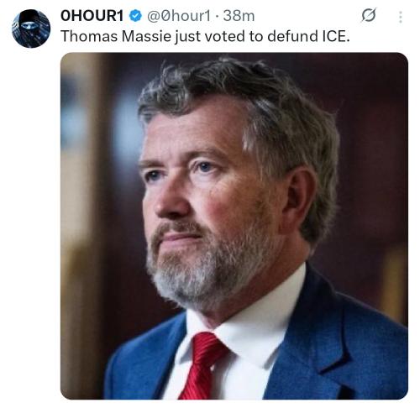Open the 0HOUR1 profile avatar
420x408 pixels.
click(x=31, y=29)
